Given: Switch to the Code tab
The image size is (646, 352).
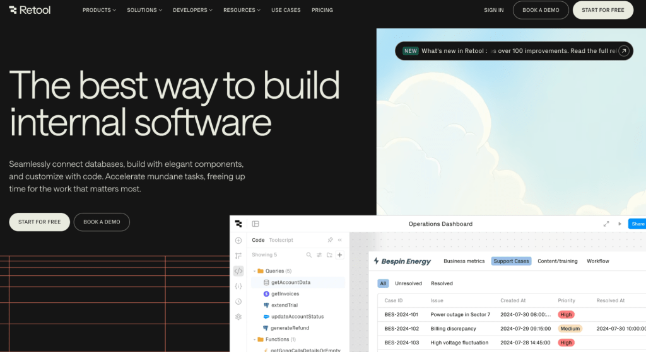Looking at the screenshot, I should point(258,240).
